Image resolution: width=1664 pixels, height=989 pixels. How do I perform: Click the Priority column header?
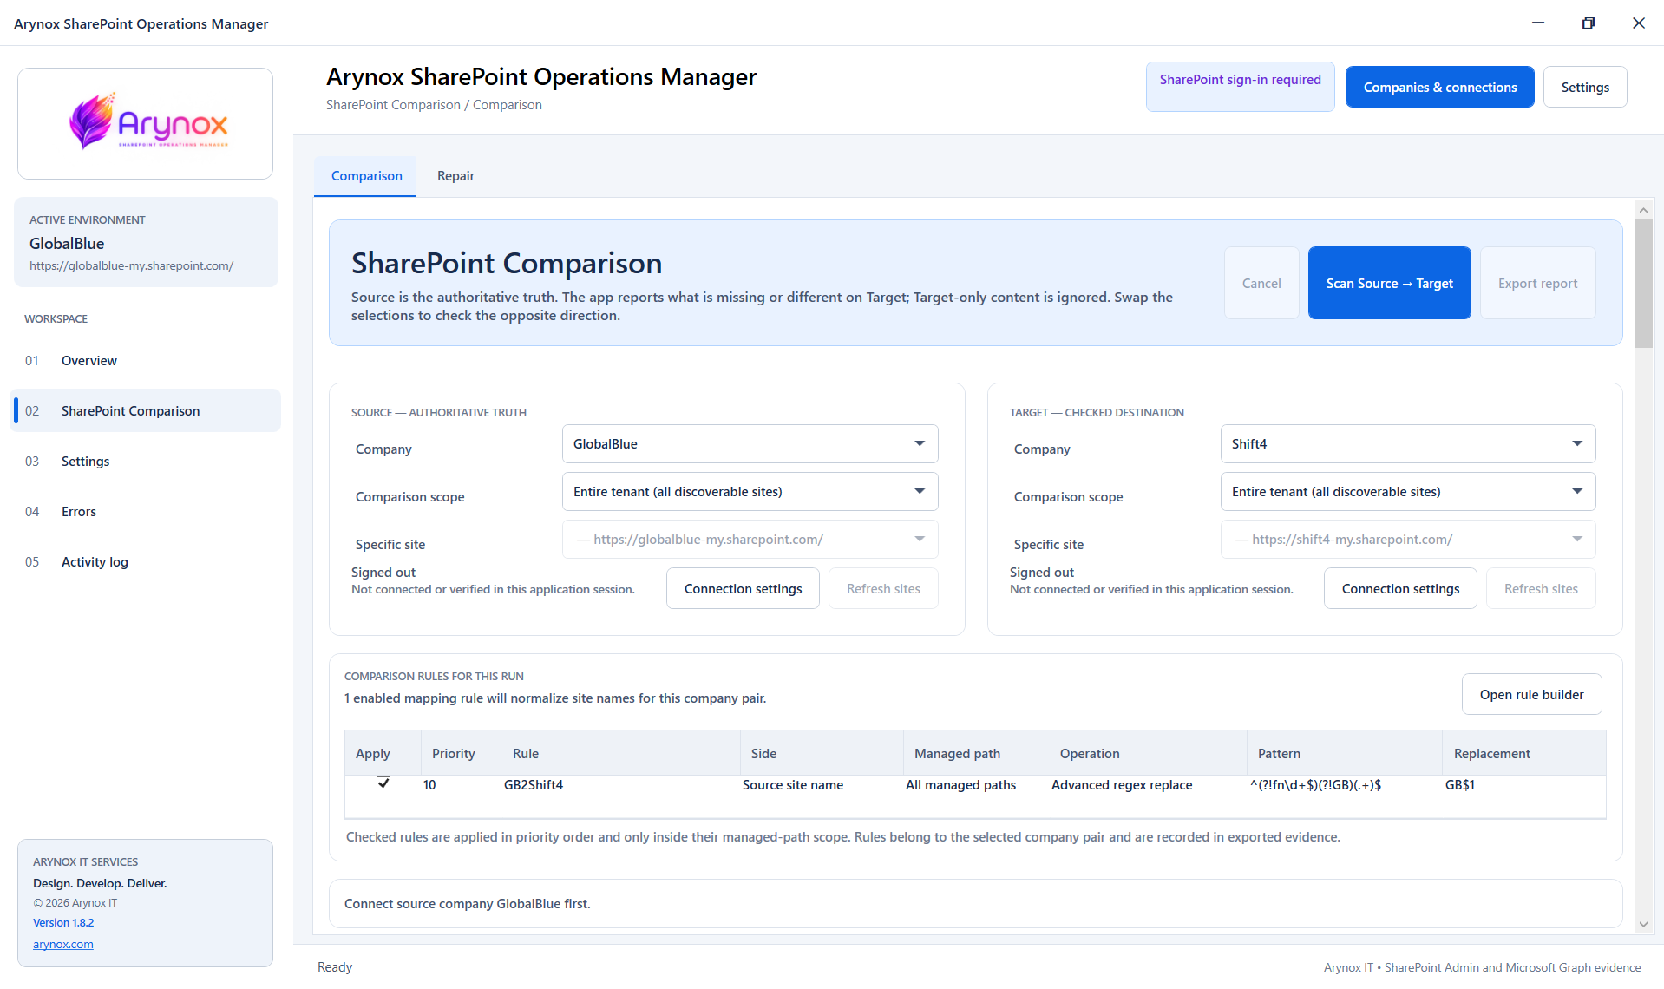pyautogui.click(x=462, y=754)
